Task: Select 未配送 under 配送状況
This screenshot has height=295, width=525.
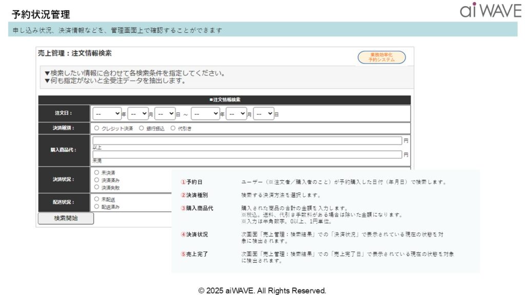Action: (x=97, y=199)
